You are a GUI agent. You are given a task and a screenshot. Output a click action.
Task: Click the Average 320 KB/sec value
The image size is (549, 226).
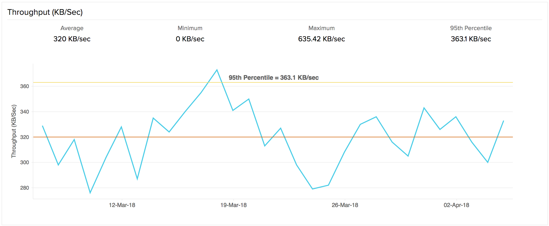tap(72, 39)
